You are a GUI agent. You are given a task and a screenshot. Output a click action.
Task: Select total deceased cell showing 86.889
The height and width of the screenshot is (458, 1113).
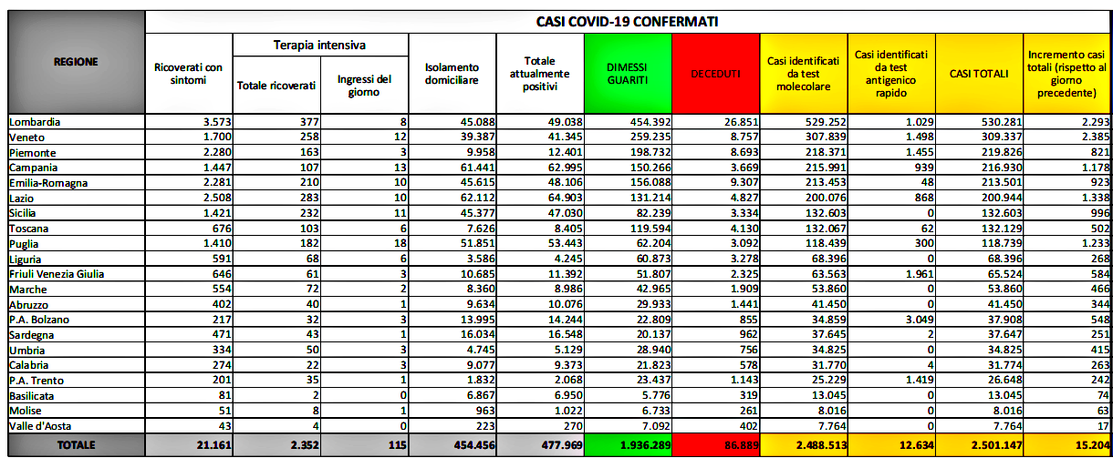point(714,445)
